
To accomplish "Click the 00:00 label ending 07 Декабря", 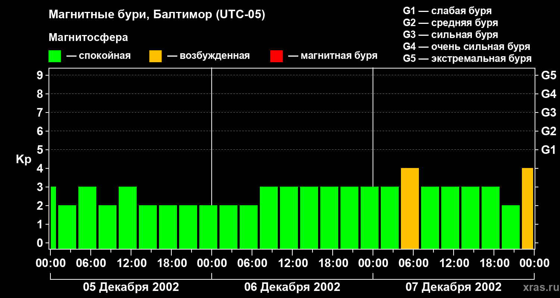I will tap(534, 263).
